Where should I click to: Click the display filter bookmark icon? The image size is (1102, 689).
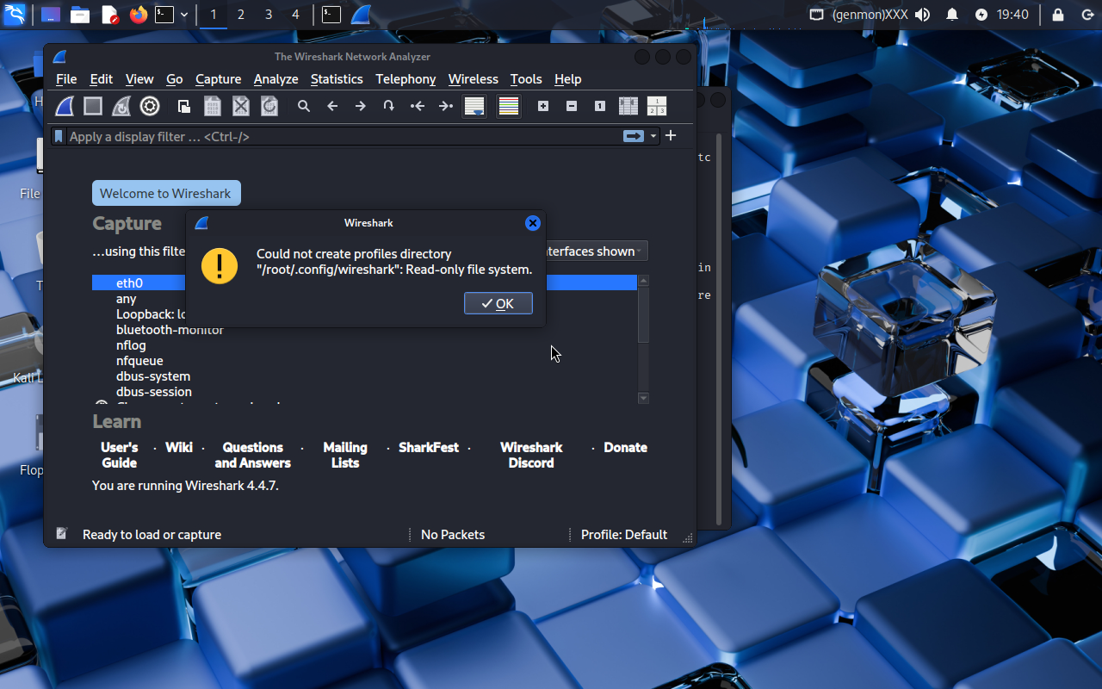tap(59, 136)
